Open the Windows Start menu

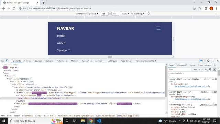(4, 121)
